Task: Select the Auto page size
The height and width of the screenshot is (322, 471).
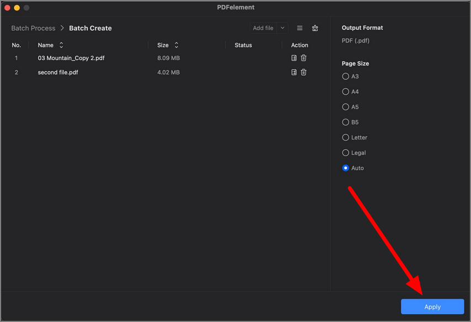Action: point(345,168)
